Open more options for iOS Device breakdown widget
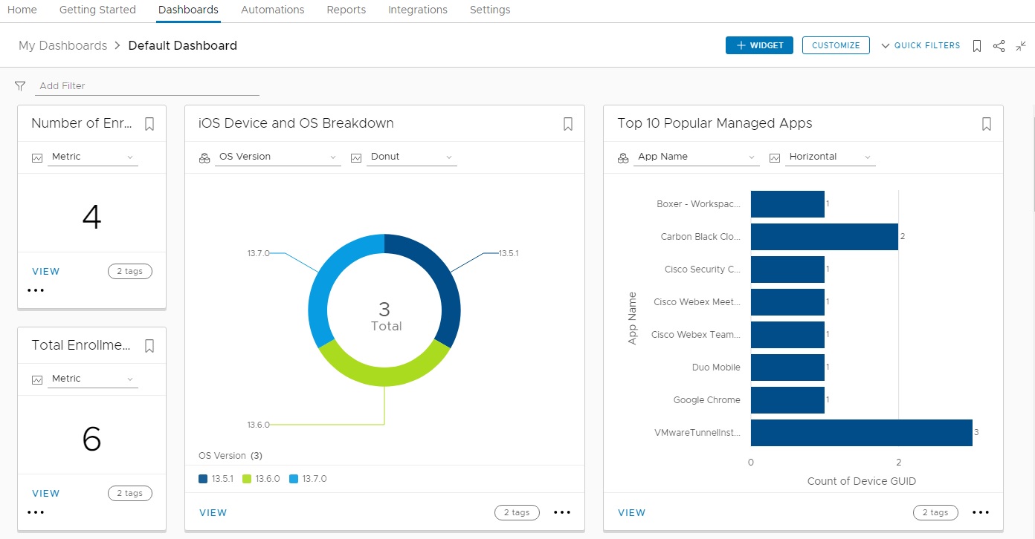1035x539 pixels. [562, 512]
